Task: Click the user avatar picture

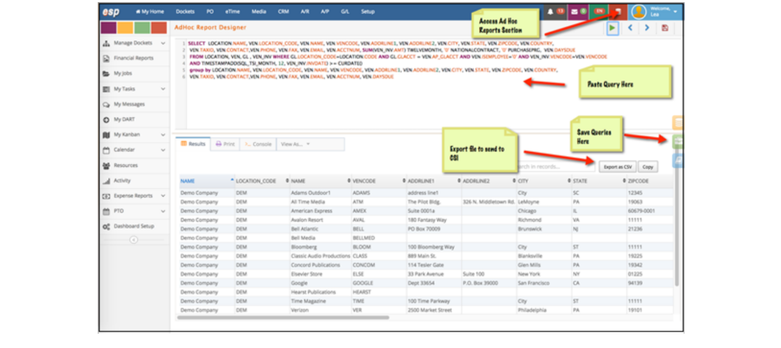Action: [x=639, y=11]
